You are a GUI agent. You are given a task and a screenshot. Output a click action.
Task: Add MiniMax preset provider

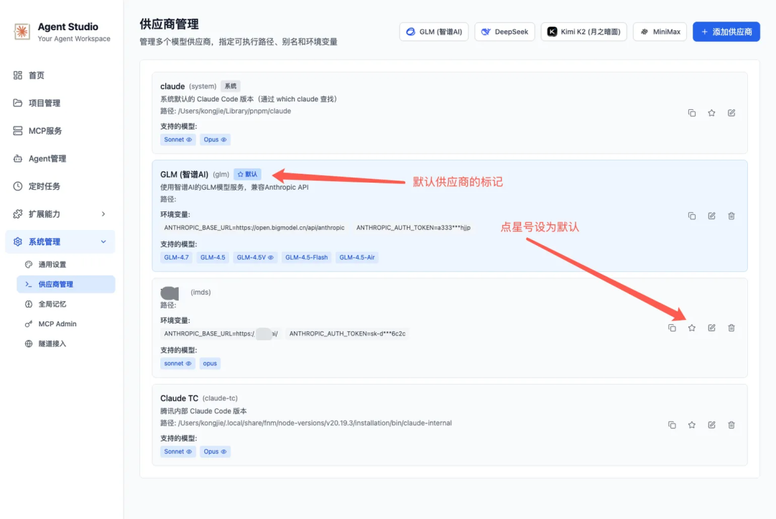click(660, 32)
